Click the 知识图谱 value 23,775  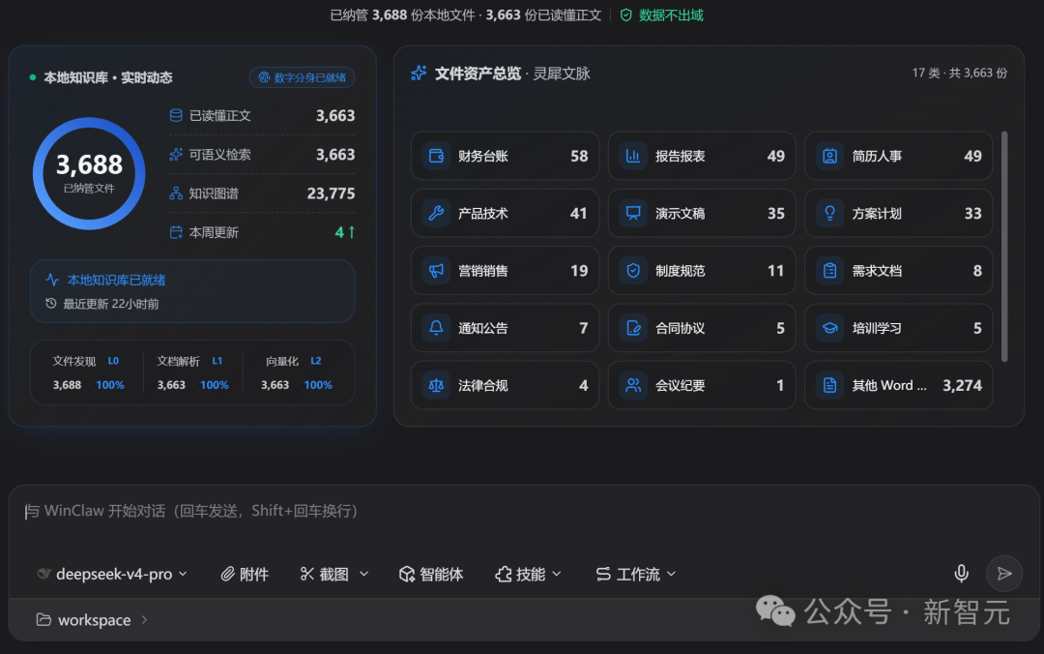point(331,193)
